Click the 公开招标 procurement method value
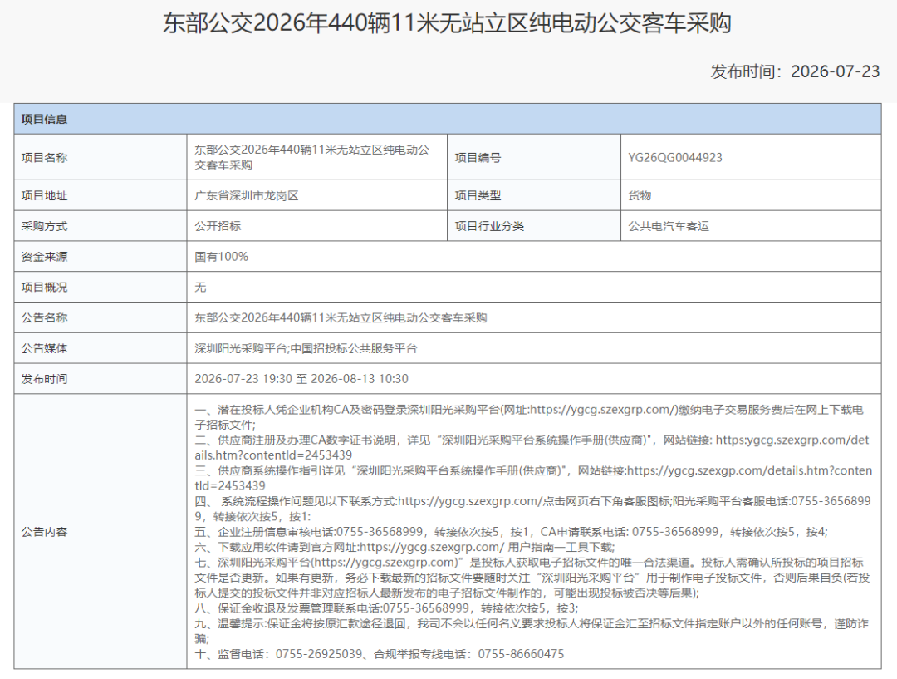This screenshot has width=897, height=679. [x=218, y=226]
